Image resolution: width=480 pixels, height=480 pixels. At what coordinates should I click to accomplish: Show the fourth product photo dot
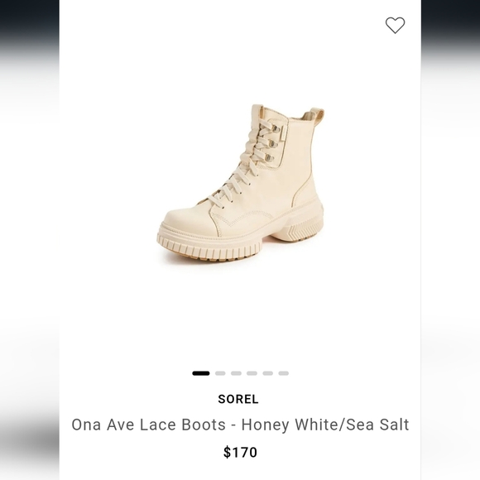(252, 373)
